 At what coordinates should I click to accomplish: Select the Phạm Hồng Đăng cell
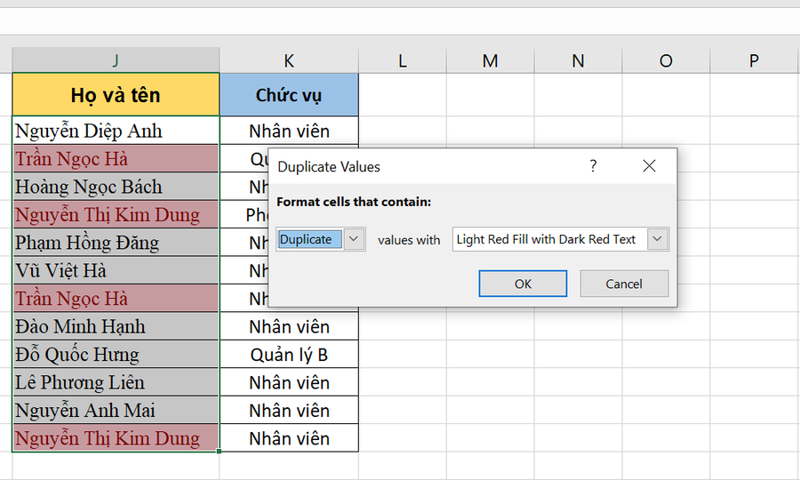click(x=116, y=243)
